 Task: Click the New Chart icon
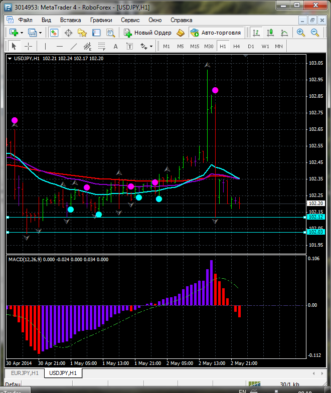point(13,33)
